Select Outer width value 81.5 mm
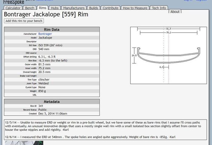The image size is (212, 145). point(44,64)
